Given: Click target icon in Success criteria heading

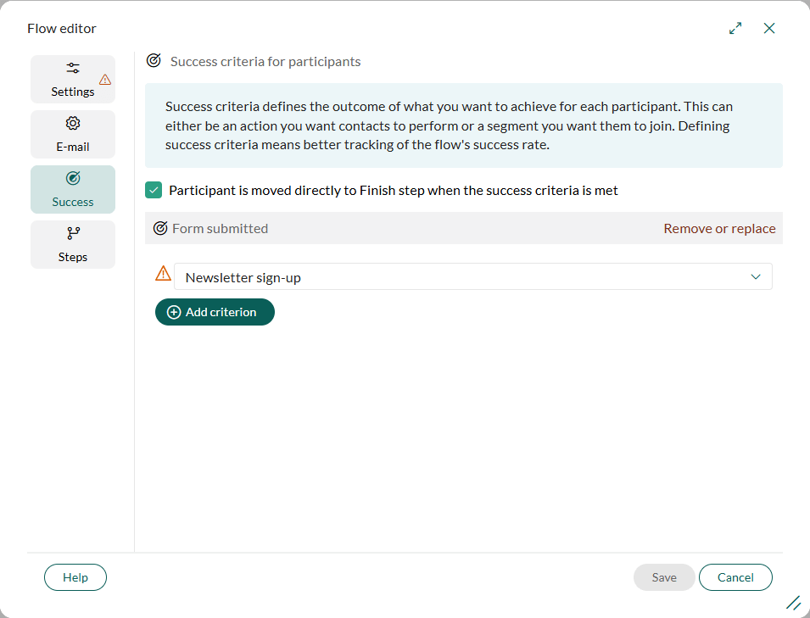Looking at the screenshot, I should [154, 60].
